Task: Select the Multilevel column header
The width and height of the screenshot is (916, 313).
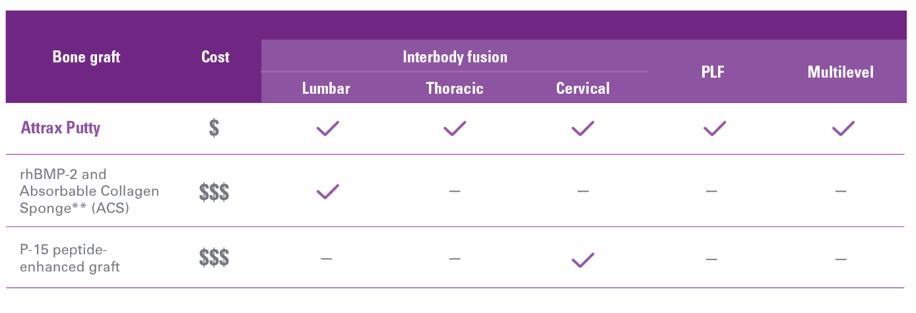Action: pos(841,72)
